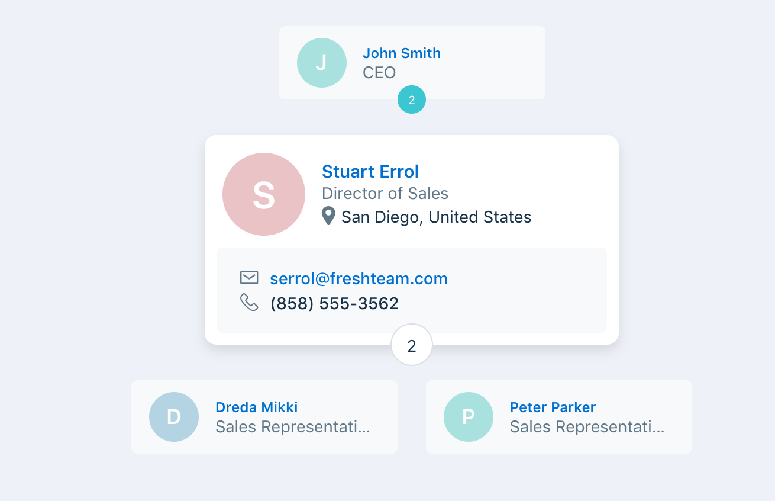Click Peter Parker's teal P avatar
This screenshot has height=501, width=775.
tap(469, 417)
